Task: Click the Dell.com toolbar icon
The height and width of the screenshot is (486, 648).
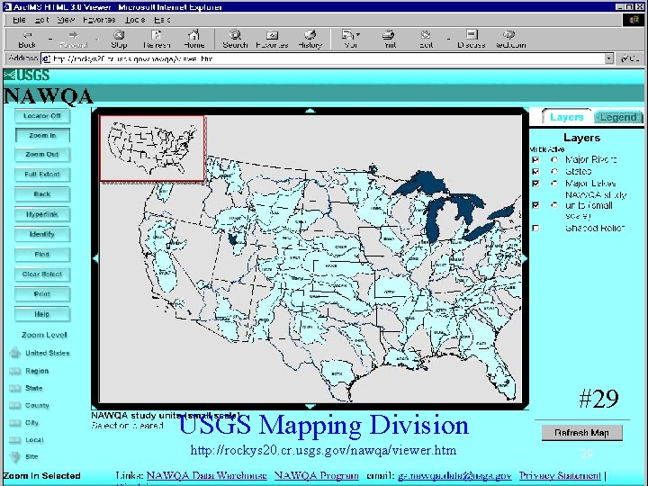Action: (x=509, y=35)
